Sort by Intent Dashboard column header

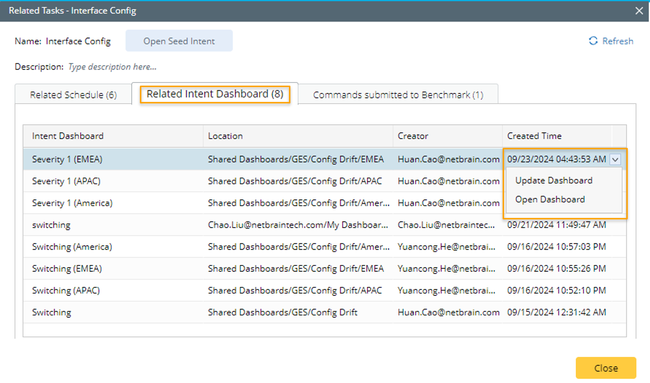68,136
